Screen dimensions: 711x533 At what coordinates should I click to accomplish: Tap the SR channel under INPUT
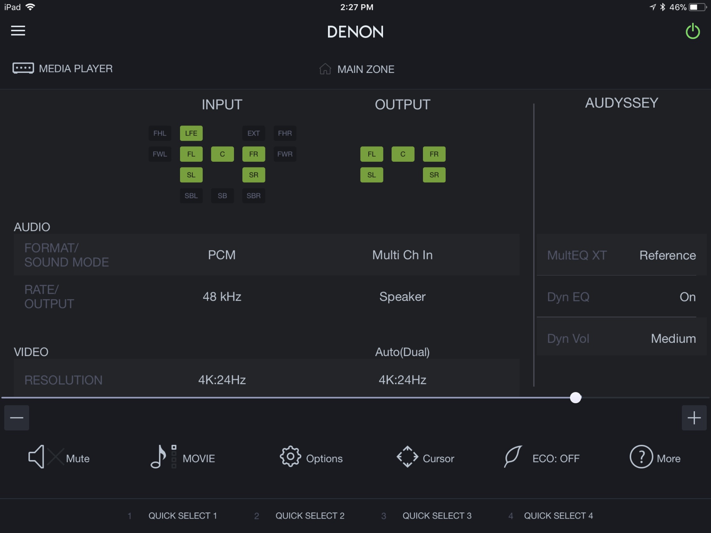point(254,175)
